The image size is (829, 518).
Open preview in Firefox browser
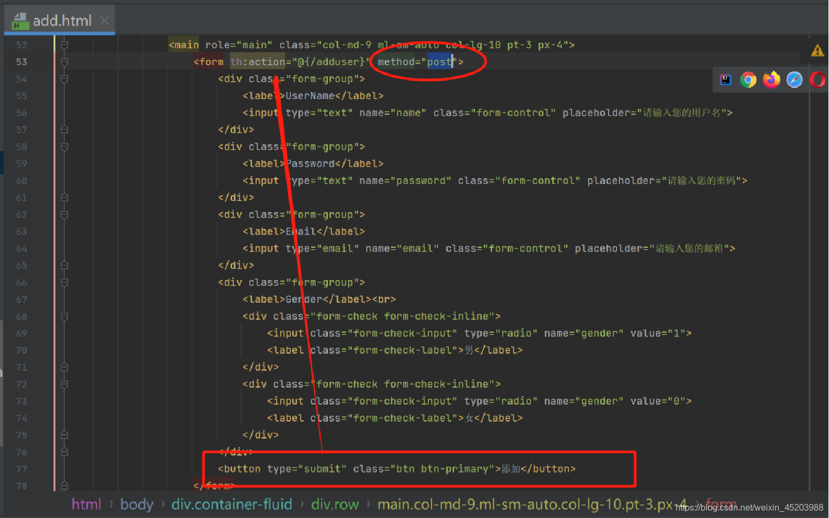(771, 80)
